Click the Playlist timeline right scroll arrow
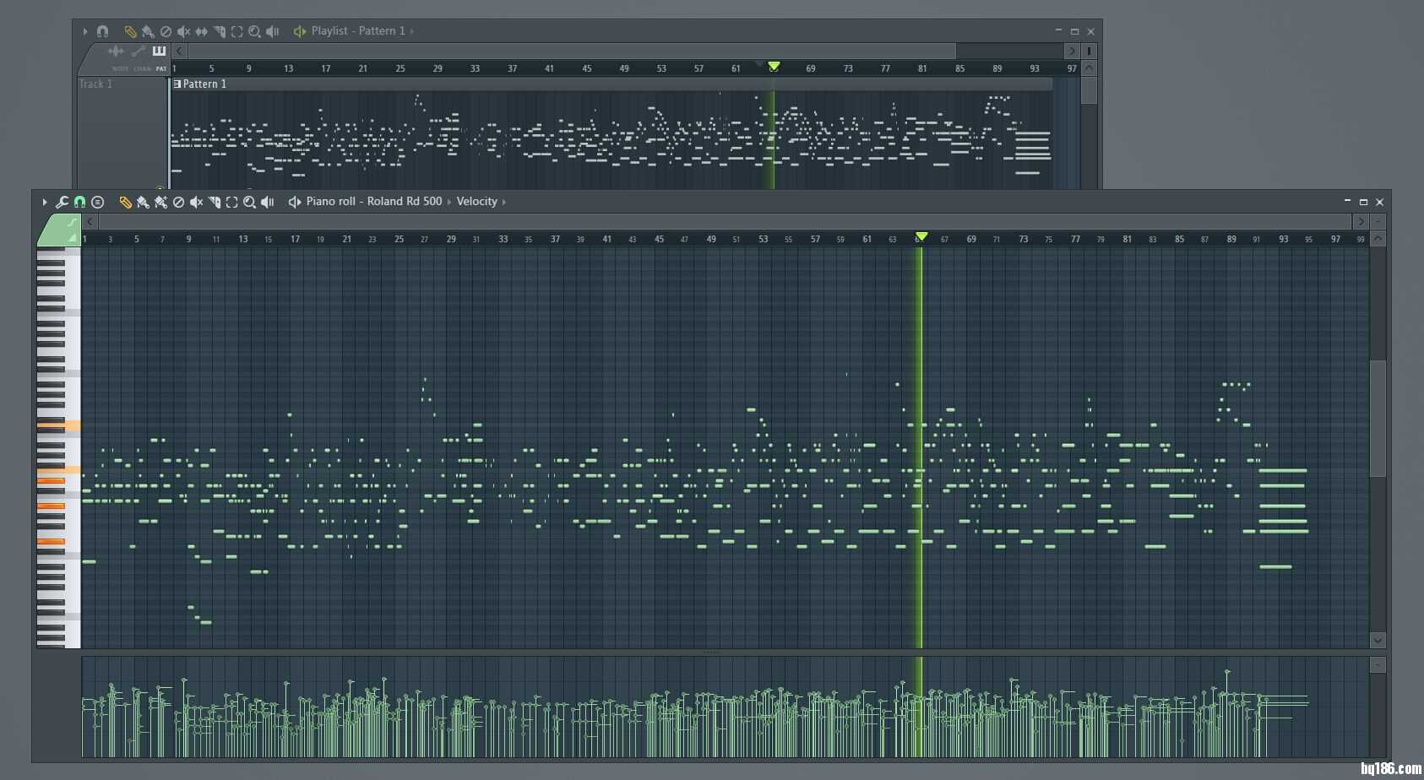Screen dimensions: 1424x780 [1072, 51]
